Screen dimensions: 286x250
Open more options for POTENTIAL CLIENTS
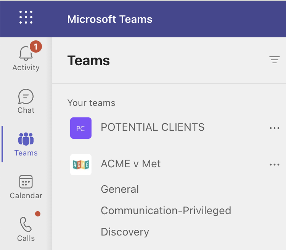[x=275, y=128]
